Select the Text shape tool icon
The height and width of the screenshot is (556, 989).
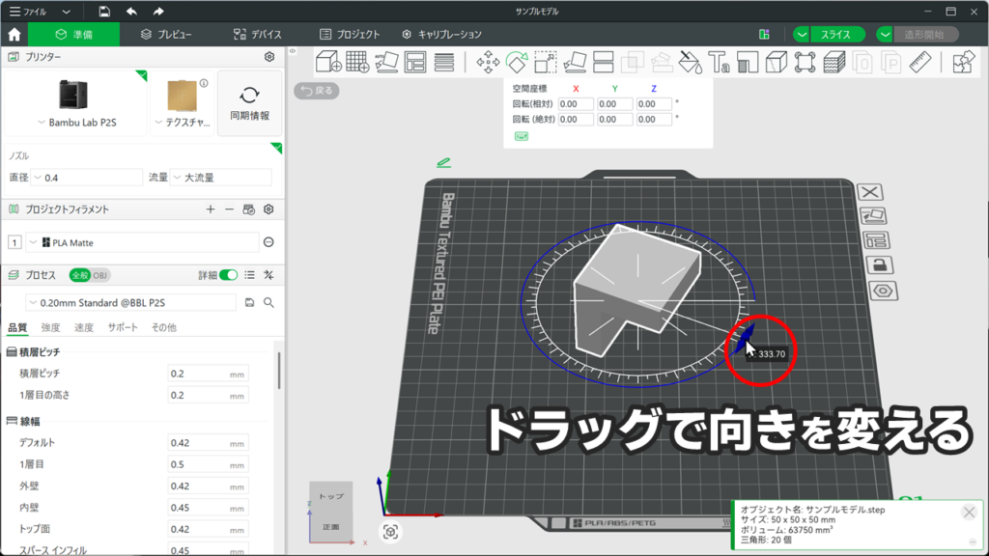(x=719, y=63)
